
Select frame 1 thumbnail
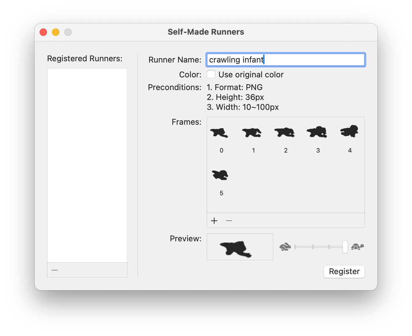[252, 133]
